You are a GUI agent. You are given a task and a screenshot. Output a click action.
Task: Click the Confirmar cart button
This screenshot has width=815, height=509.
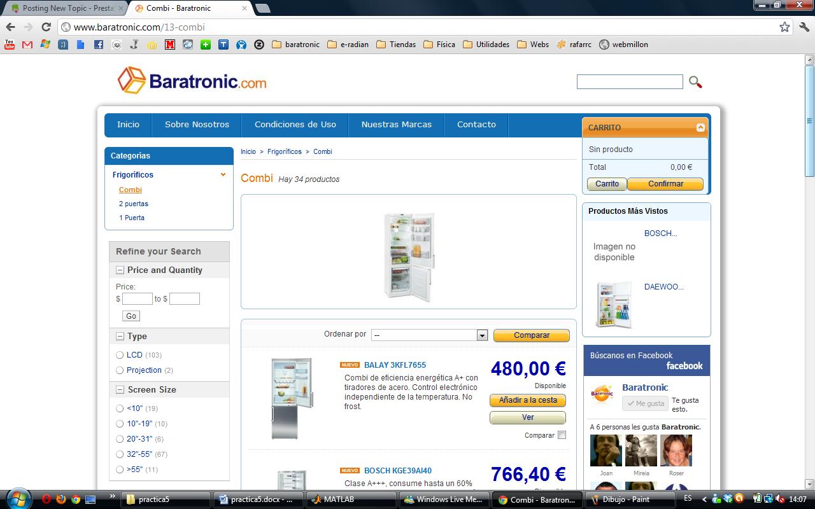pyautogui.click(x=665, y=184)
